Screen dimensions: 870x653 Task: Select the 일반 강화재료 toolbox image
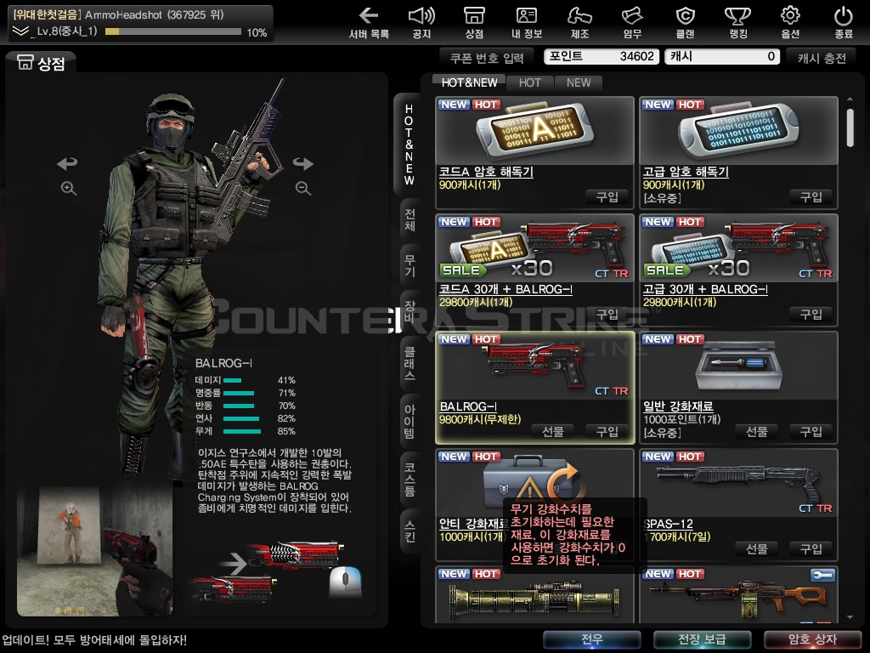(x=738, y=366)
